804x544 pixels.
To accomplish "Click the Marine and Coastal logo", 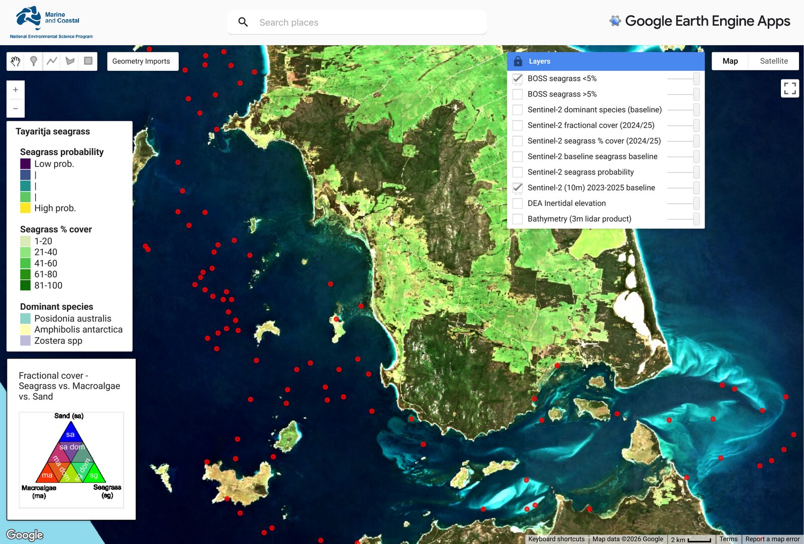I will tap(51, 23).
